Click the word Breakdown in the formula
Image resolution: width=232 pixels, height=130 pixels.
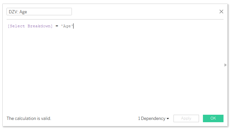click(39, 26)
